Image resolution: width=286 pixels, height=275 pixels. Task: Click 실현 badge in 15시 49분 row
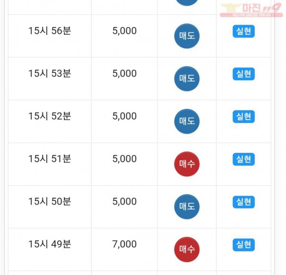coord(244,244)
